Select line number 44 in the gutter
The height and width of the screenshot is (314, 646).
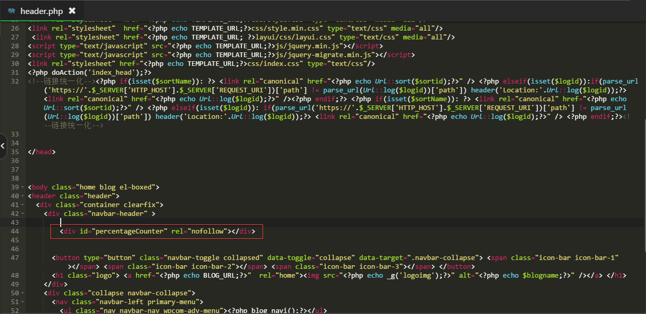coord(15,231)
